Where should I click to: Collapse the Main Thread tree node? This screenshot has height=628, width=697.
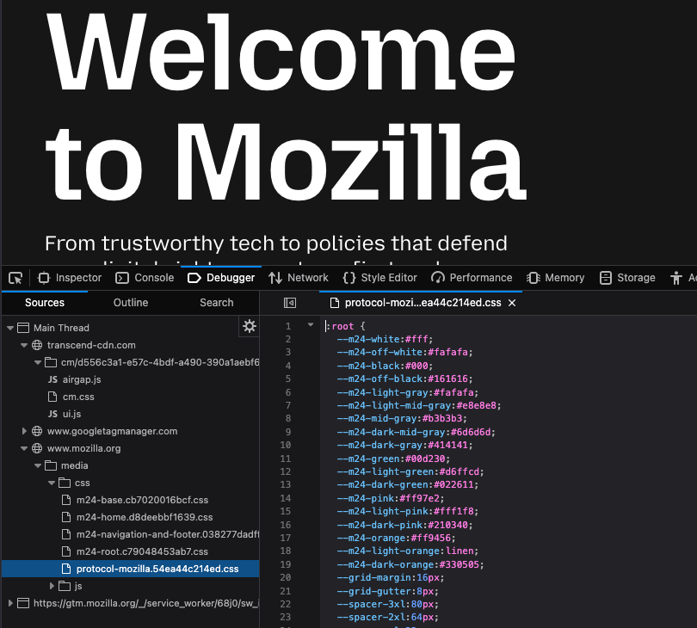pos(9,328)
